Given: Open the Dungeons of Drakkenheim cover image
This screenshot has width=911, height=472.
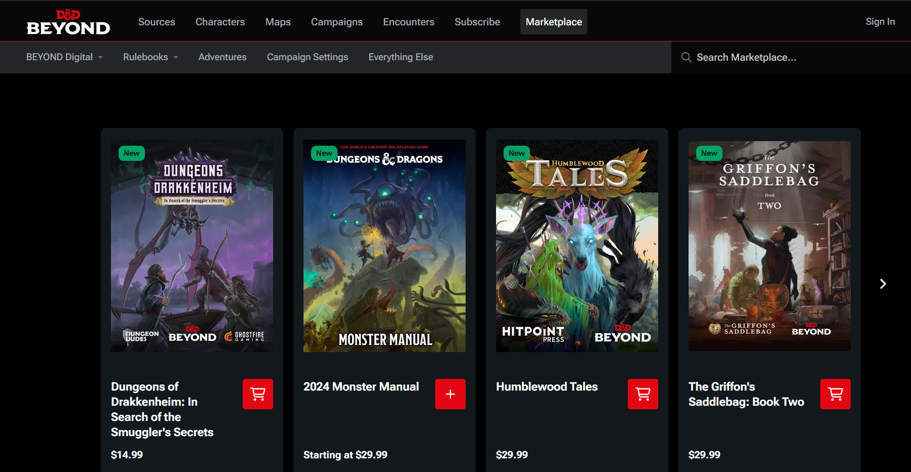Looking at the screenshot, I should [192, 246].
